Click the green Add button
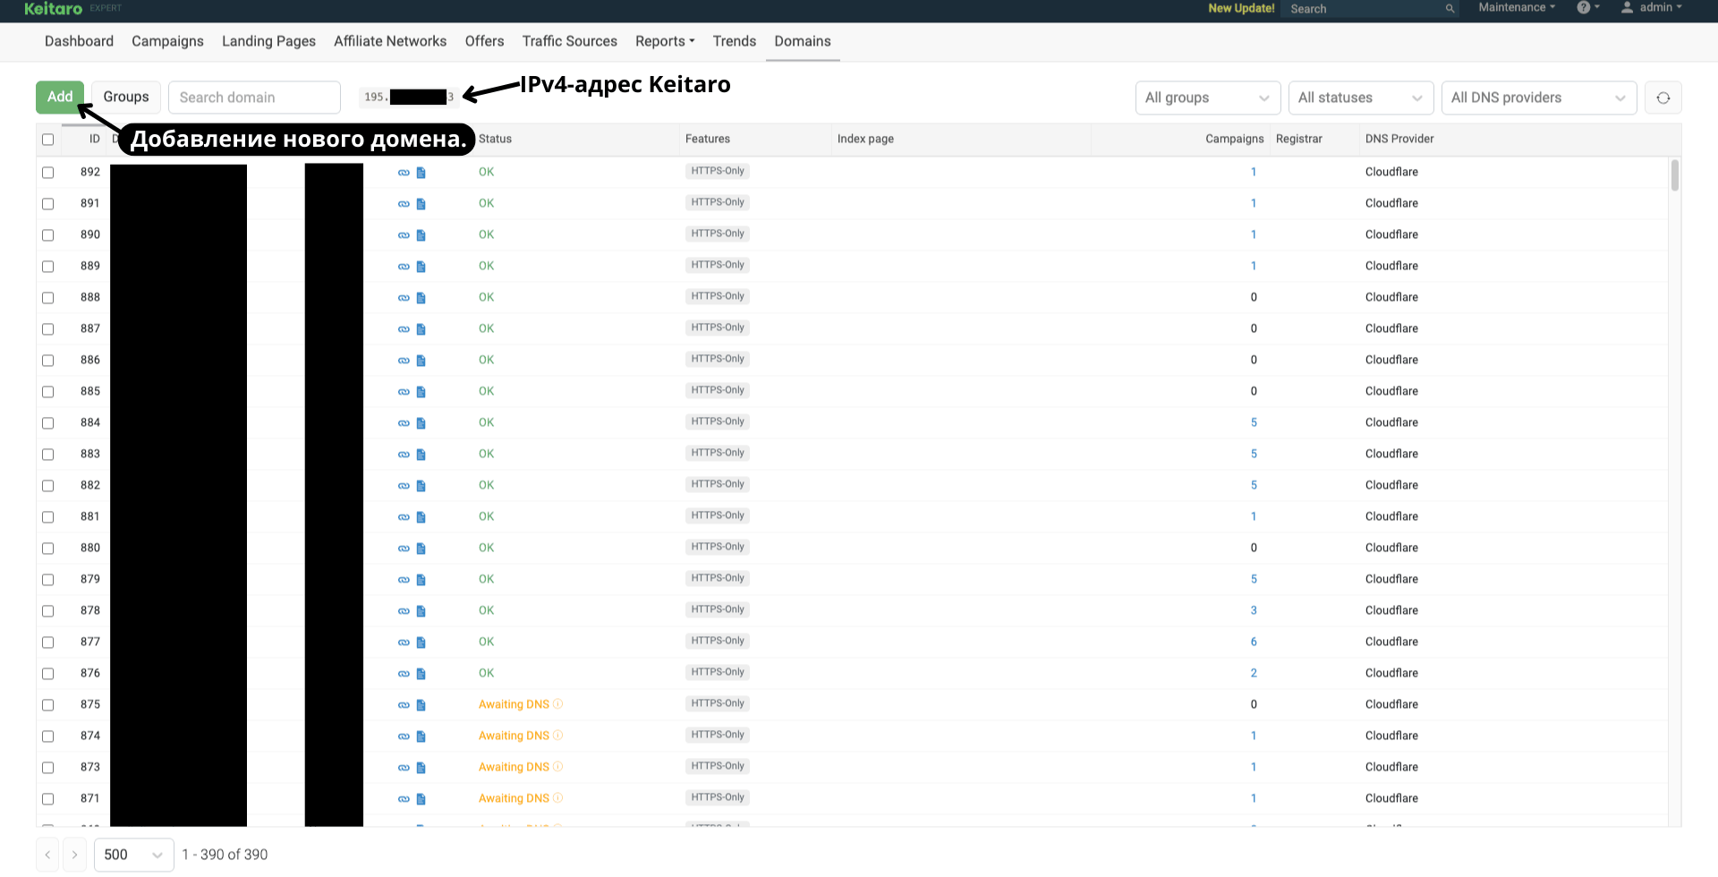The image size is (1718, 877). tap(60, 97)
